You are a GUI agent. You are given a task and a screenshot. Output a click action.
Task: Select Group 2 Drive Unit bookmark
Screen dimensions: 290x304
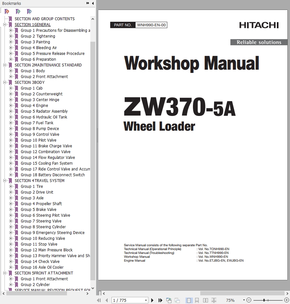tap(37, 192)
